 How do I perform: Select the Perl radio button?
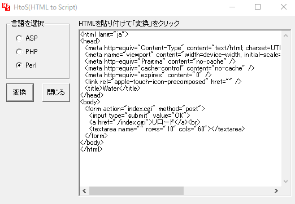point(27,65)
